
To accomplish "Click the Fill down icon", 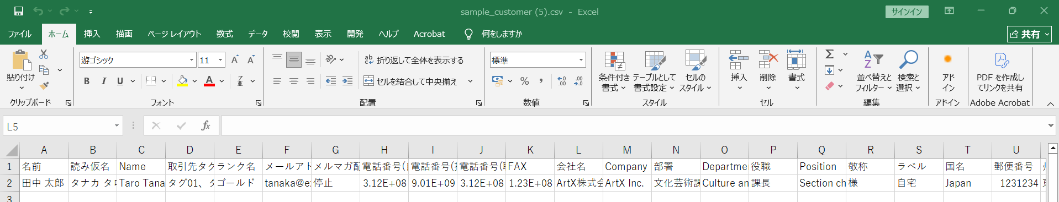I will 829,70.
